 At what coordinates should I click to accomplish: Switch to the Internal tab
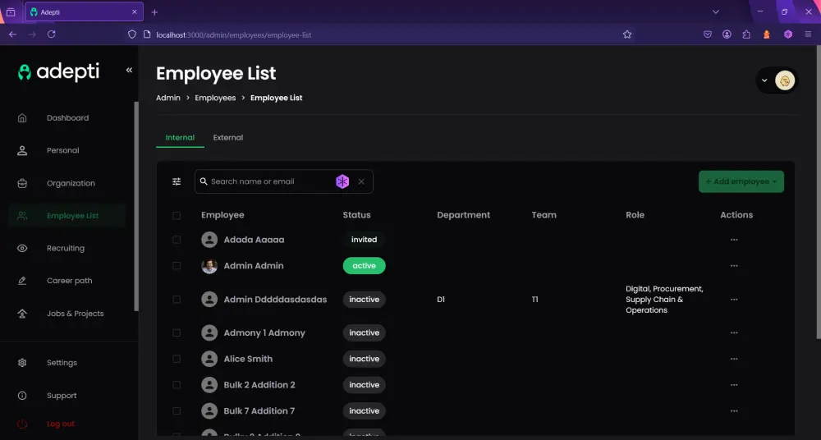(x=180, y=138)
